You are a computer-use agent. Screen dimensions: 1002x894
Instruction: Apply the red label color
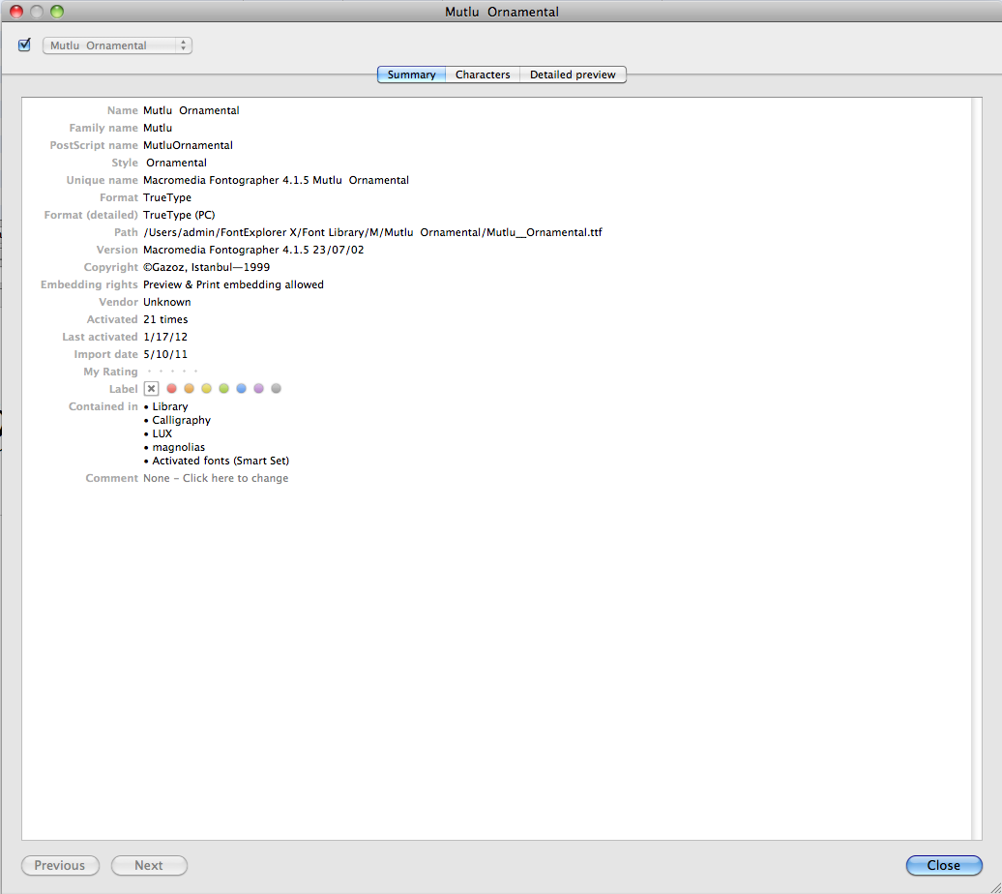[x=171, y=388]
